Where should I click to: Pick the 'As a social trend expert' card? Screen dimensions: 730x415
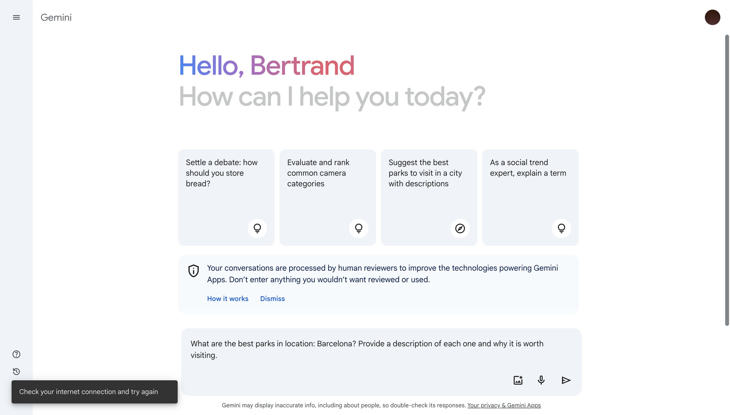[530, 197]
